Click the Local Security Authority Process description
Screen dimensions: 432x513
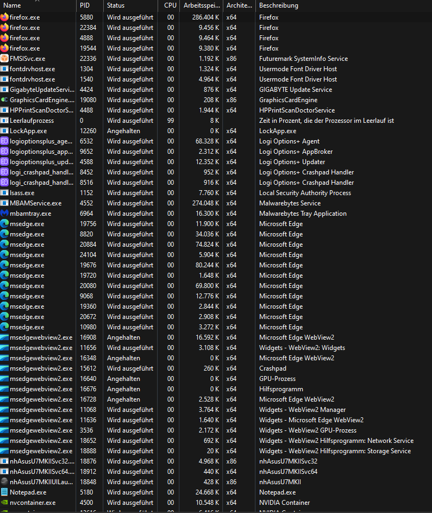tap(305, 193)
